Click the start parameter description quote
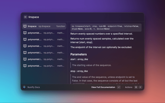Image resolution: width=165 pixels, height=103 pixels. point(92,65)
